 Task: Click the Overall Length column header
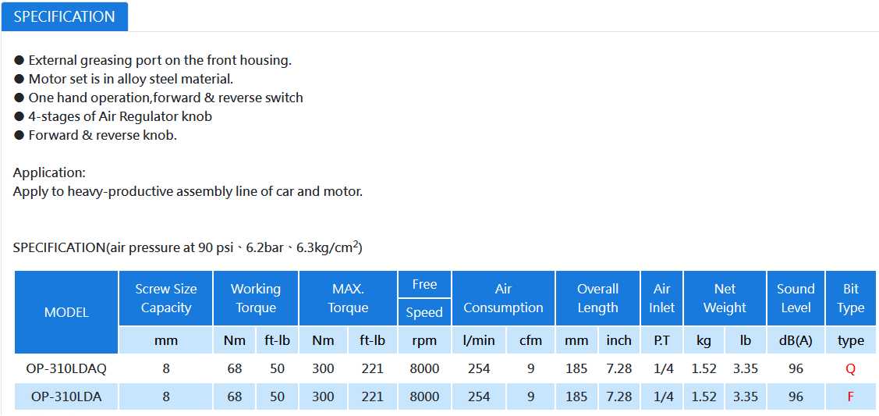coord(597,298)
